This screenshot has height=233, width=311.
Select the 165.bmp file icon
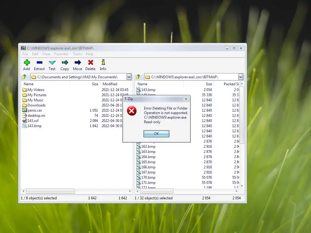pos(138,162)
